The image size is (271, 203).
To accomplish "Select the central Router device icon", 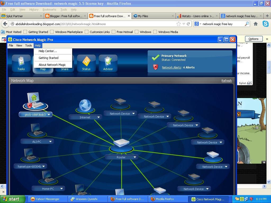I will click(x=121, y=145).
